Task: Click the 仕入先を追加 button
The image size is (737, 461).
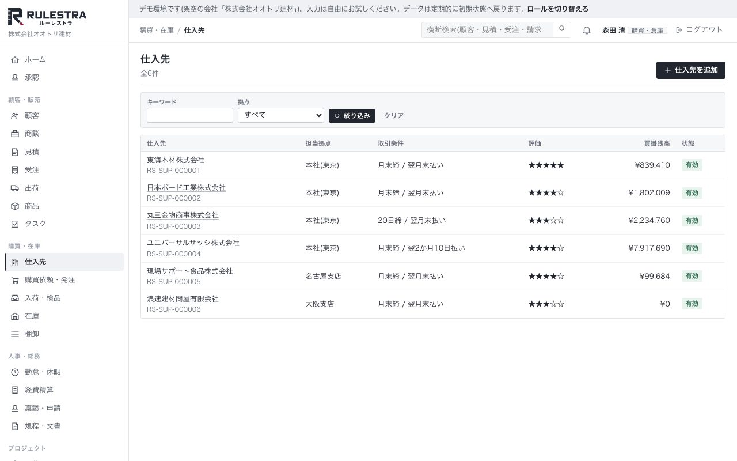Action: point(691,70)
